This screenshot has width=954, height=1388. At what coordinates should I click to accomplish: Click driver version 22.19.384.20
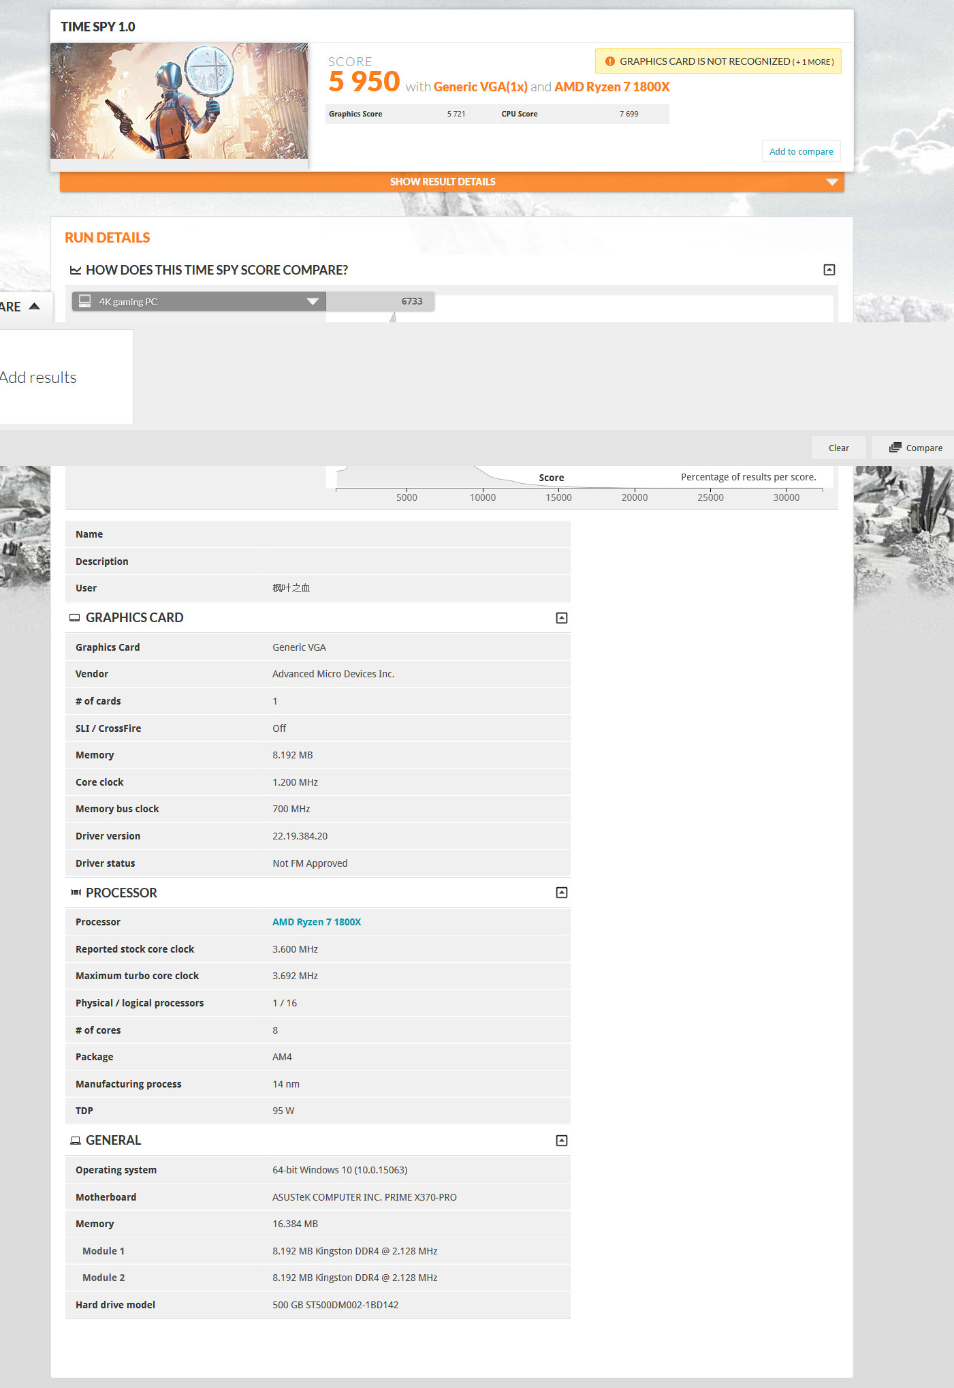(x=300, y=836)
